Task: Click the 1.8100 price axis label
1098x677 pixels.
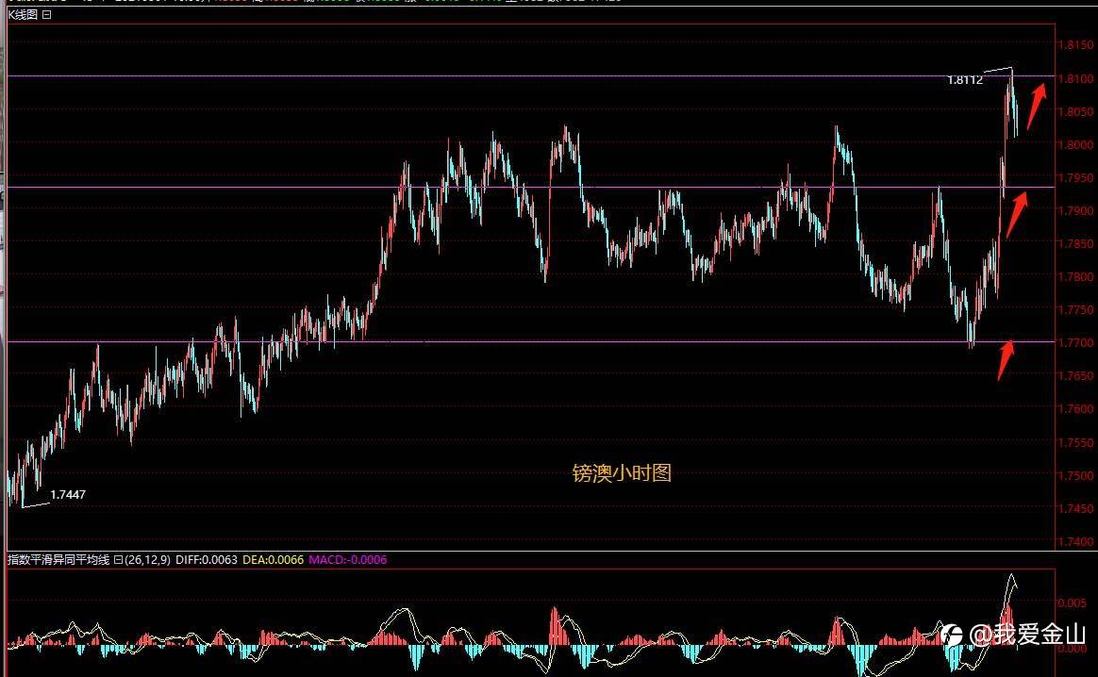Action: point(1075,78)
